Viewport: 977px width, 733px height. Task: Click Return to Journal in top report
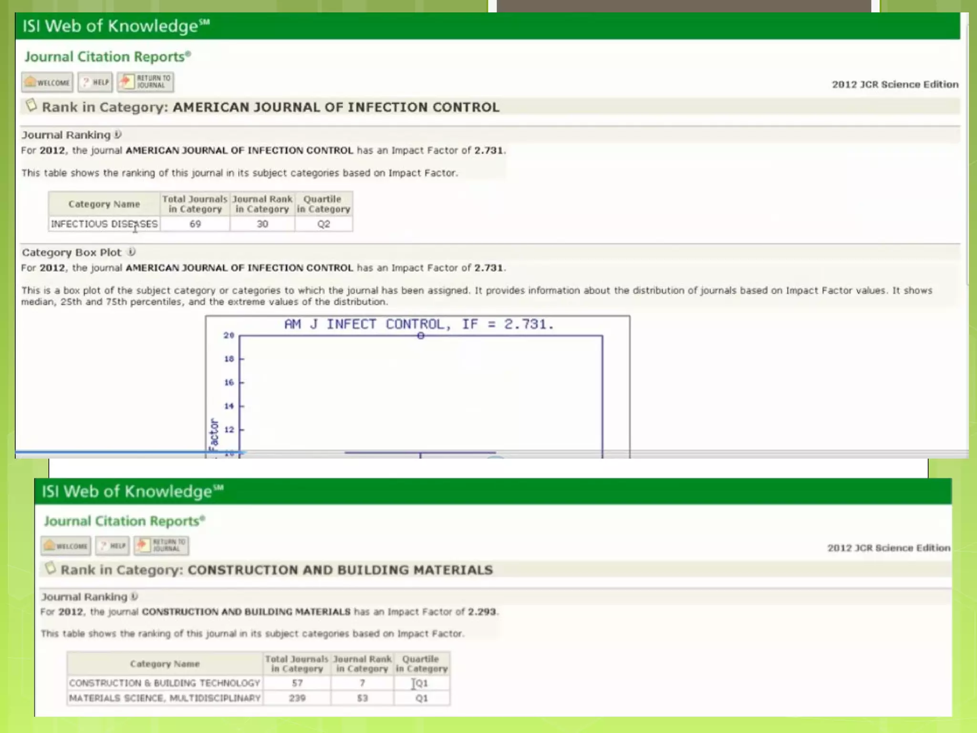(x=146, y=82)
